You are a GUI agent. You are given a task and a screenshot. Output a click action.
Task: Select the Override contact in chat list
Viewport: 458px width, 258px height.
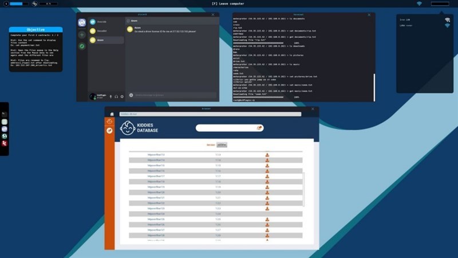click(106, 22)
